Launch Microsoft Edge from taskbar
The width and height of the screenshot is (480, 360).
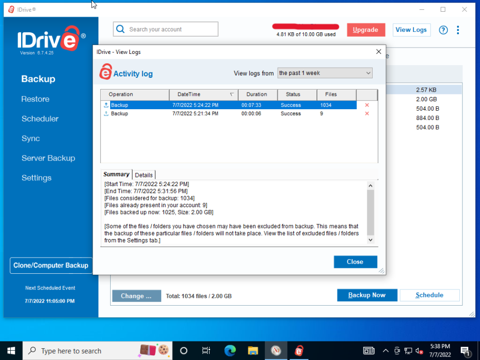(x=230, y=351)
